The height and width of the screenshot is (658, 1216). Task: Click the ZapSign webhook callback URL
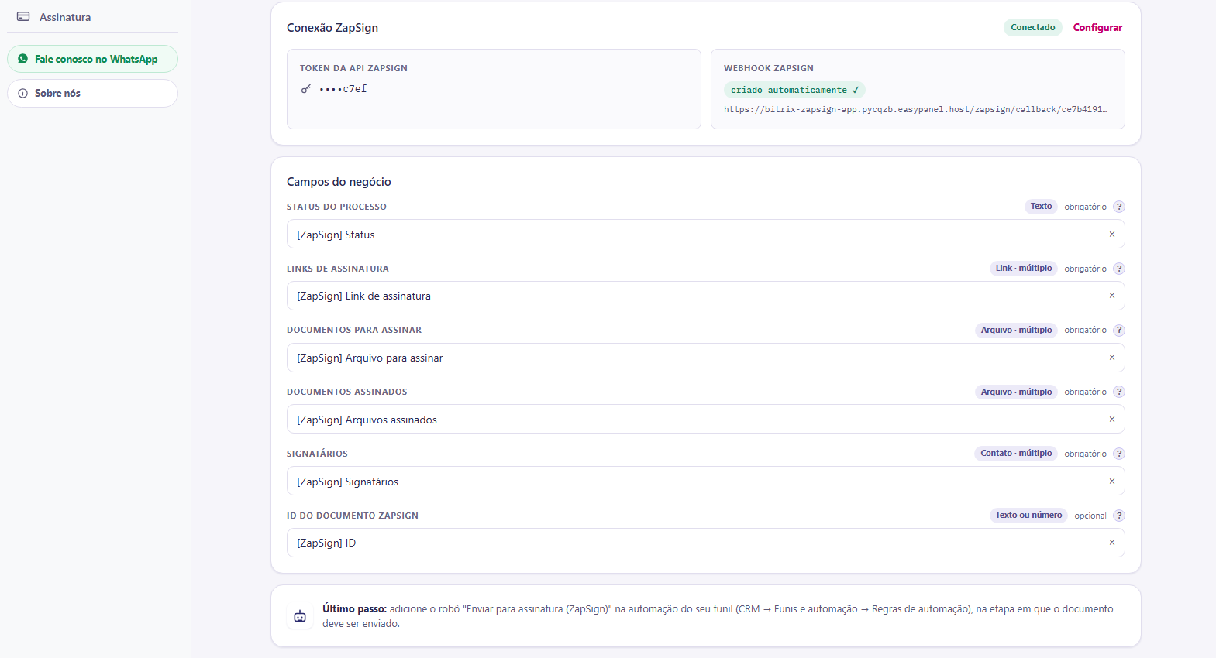915,110
